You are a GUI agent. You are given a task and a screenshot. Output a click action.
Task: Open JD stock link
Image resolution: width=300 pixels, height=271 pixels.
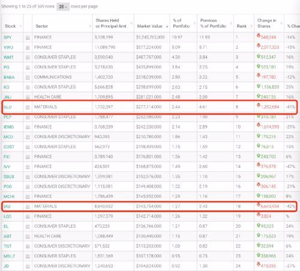6,266
